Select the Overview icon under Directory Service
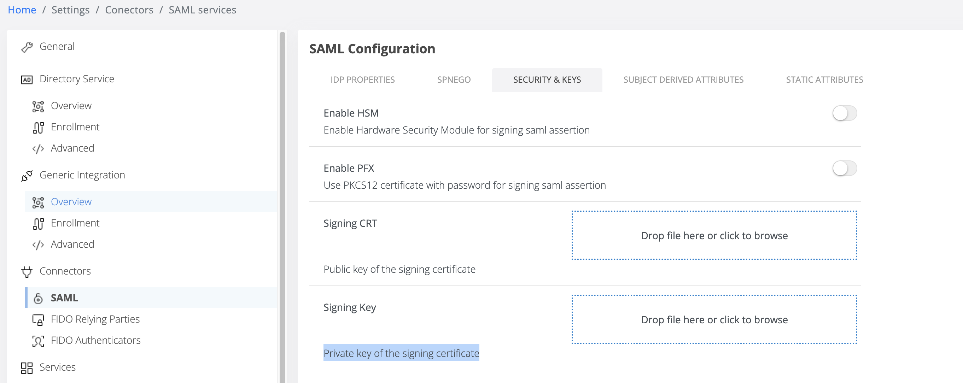Screen dimensions: 963x383 pos(38,106)
